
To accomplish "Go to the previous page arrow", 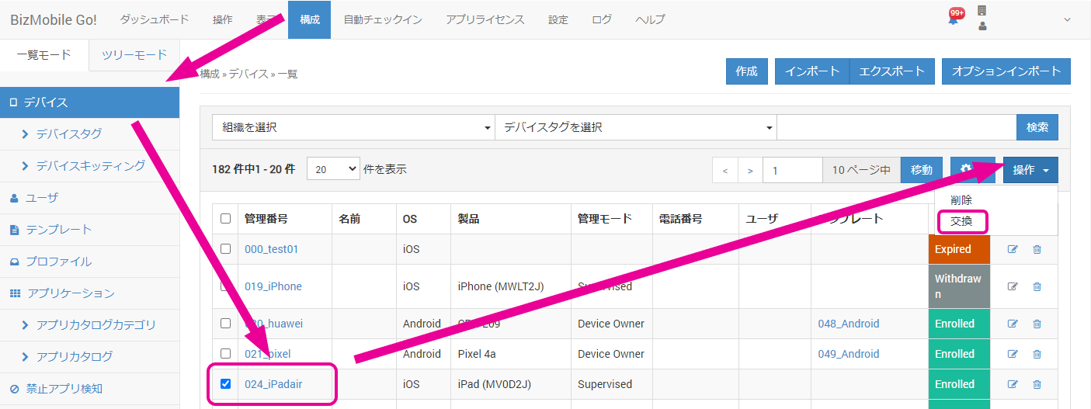I will point(725,170).
